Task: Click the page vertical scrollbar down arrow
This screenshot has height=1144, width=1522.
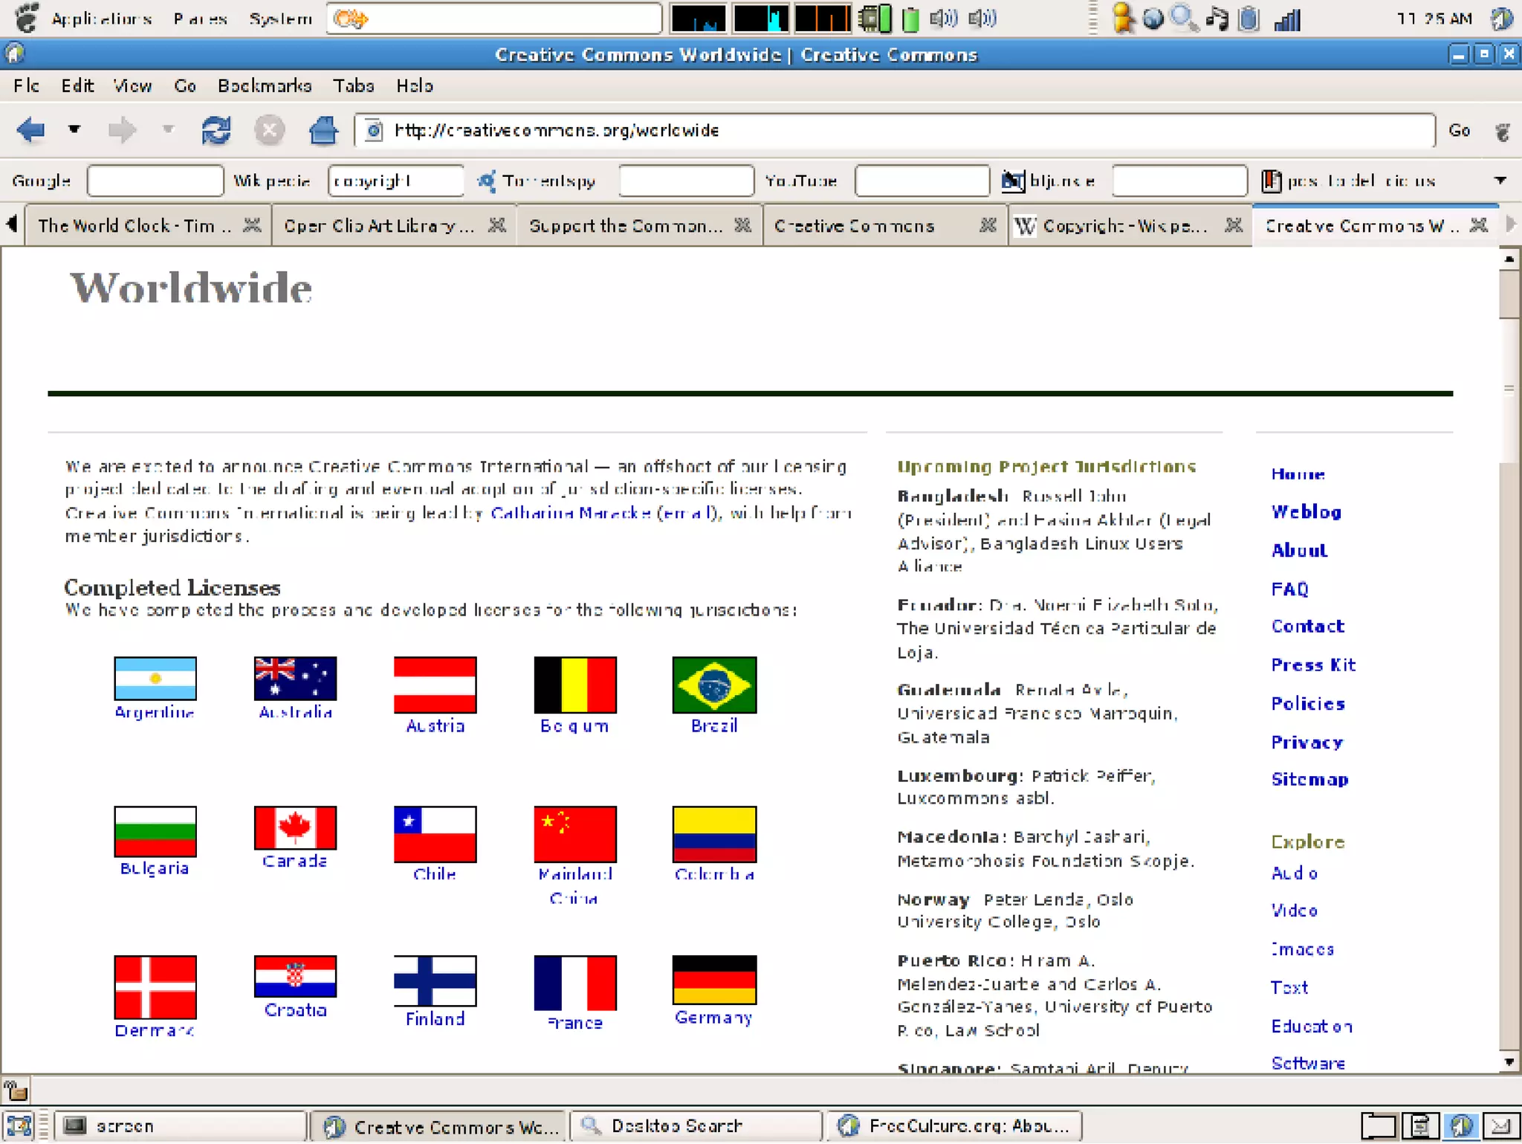Action: click(x=1509, y=1062)
